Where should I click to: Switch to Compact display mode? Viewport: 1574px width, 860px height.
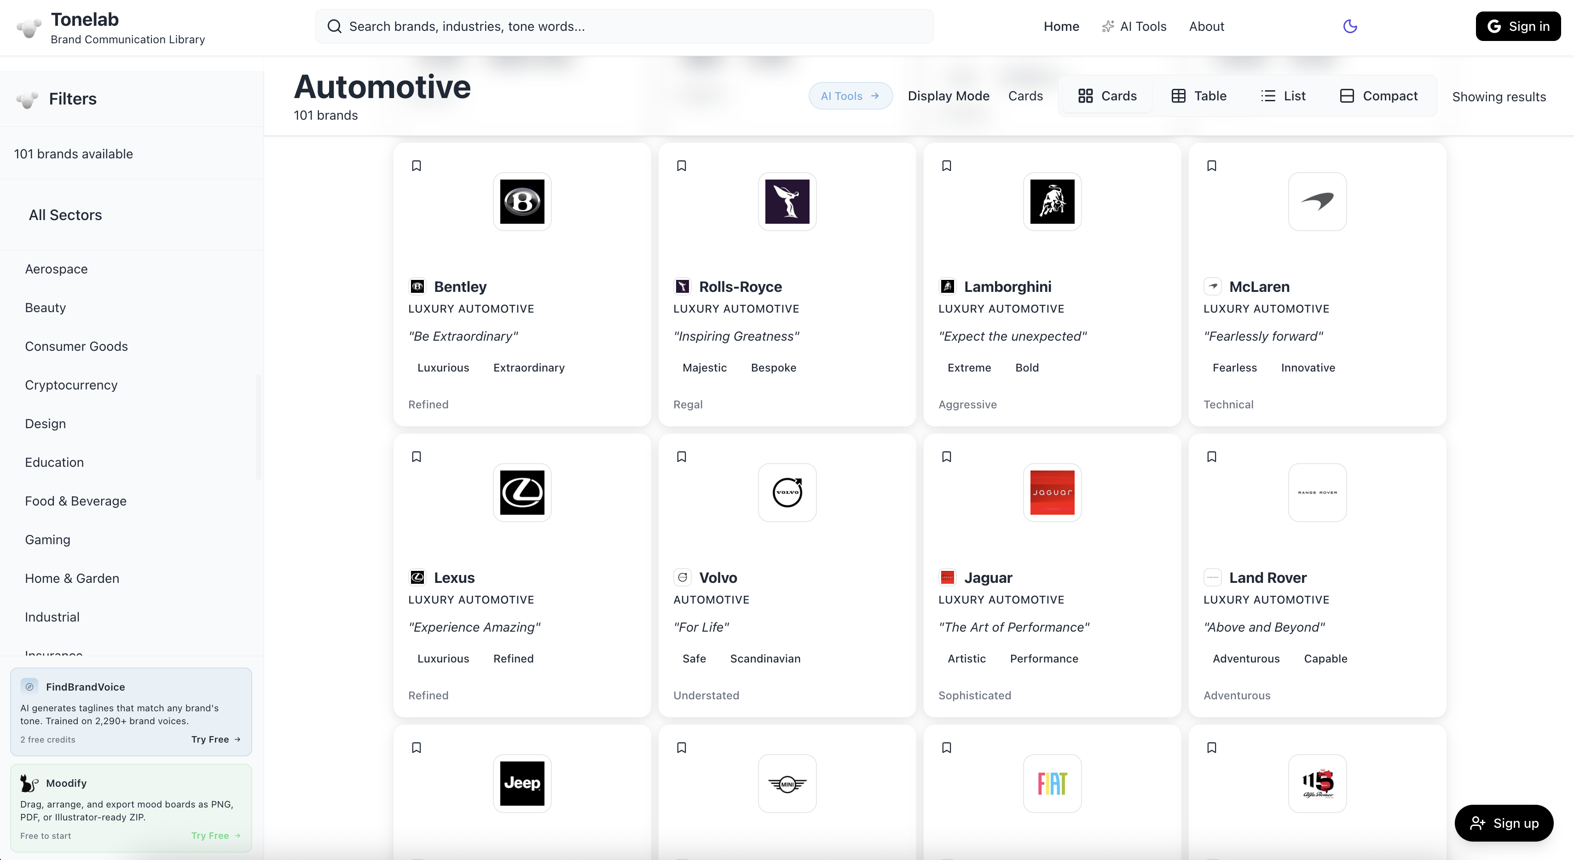pyautogui.click(x=1378, y=96)
